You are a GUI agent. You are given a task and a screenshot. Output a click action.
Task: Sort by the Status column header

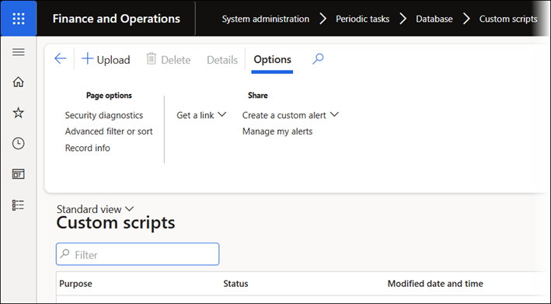(235, 284)
